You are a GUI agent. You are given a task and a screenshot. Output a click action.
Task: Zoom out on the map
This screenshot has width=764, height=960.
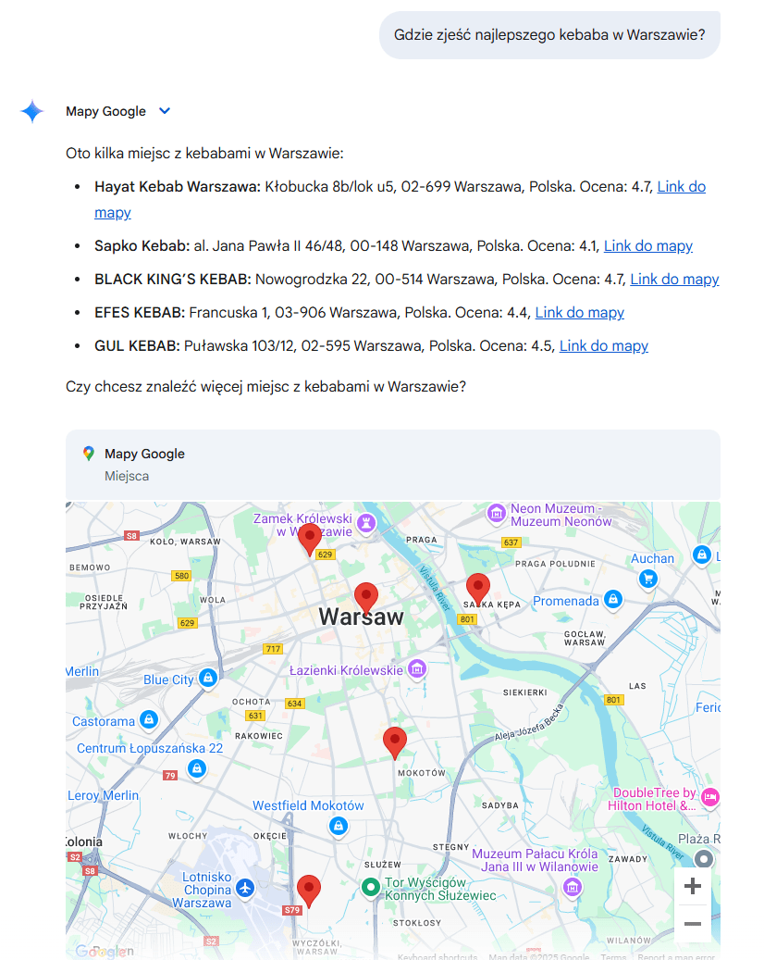tap(693, 923)
